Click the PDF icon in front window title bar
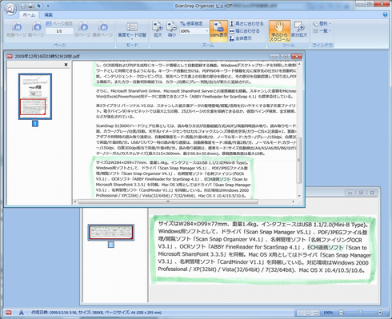This screenshot has width=392, height=319. 10,56
